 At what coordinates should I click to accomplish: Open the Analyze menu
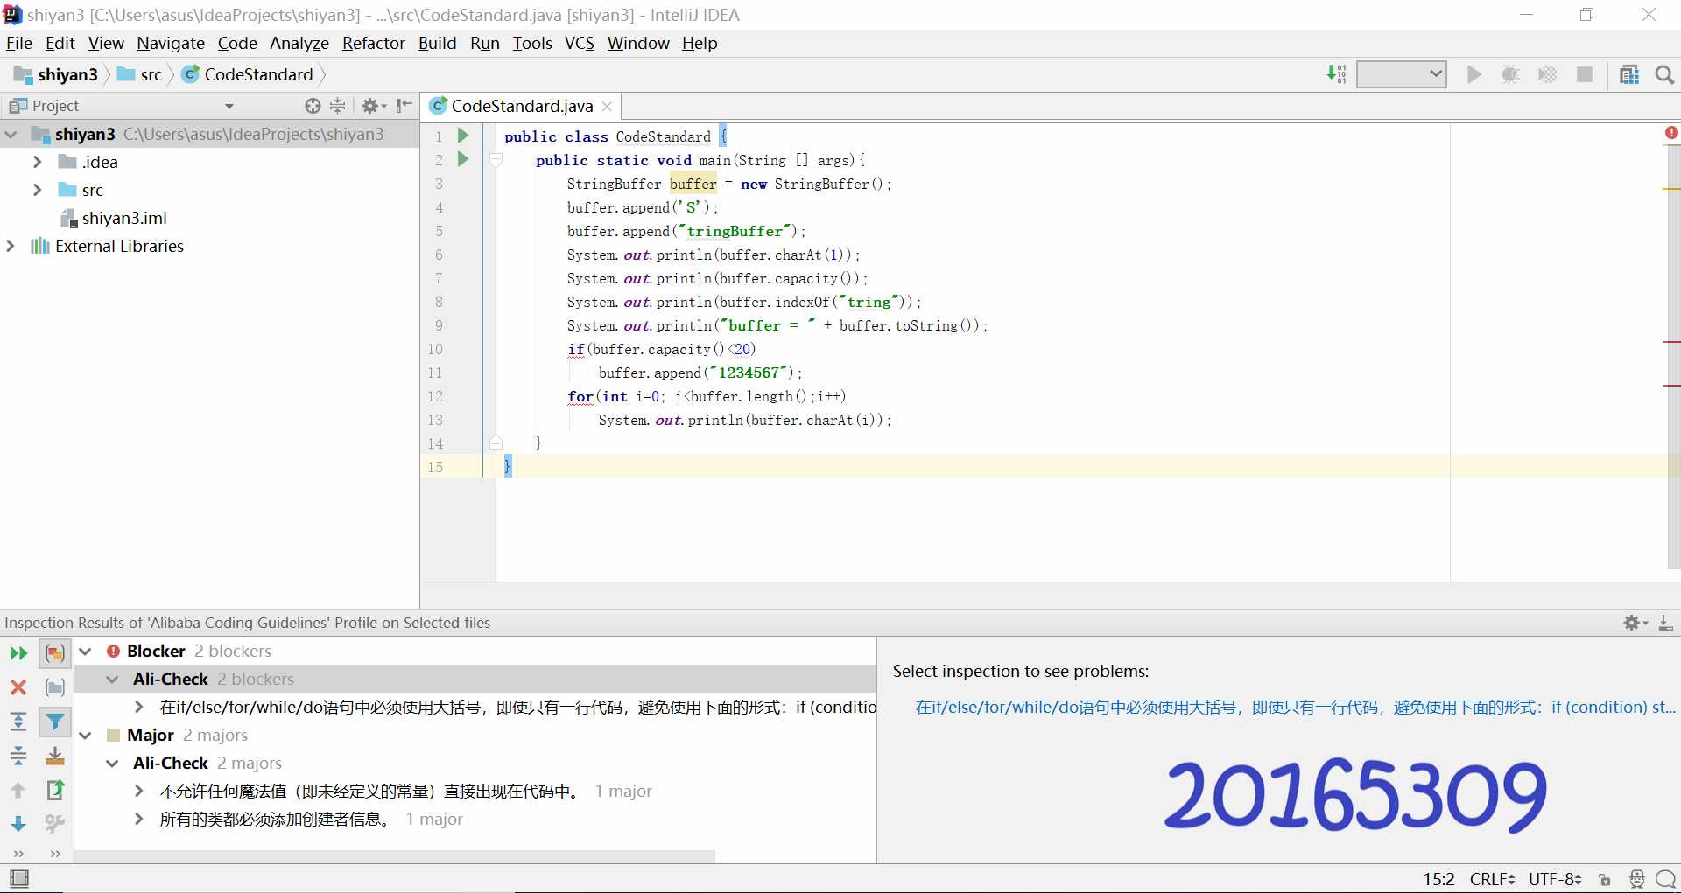tap(299, 43)
